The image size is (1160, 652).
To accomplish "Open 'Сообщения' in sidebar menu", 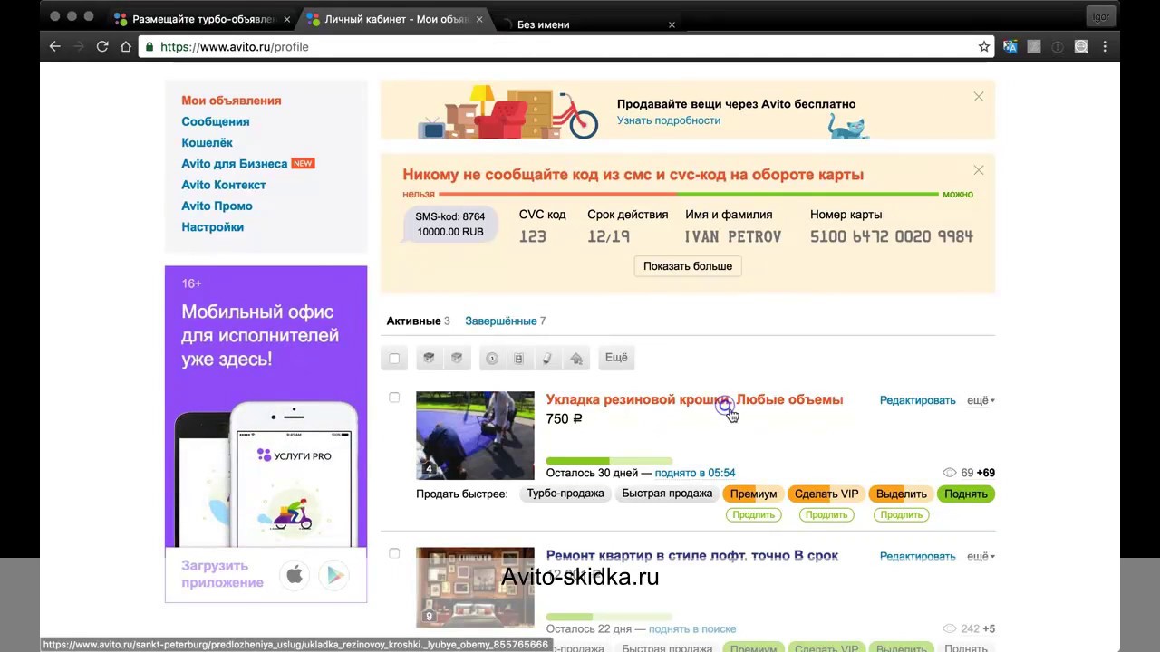I will (216, 121).
